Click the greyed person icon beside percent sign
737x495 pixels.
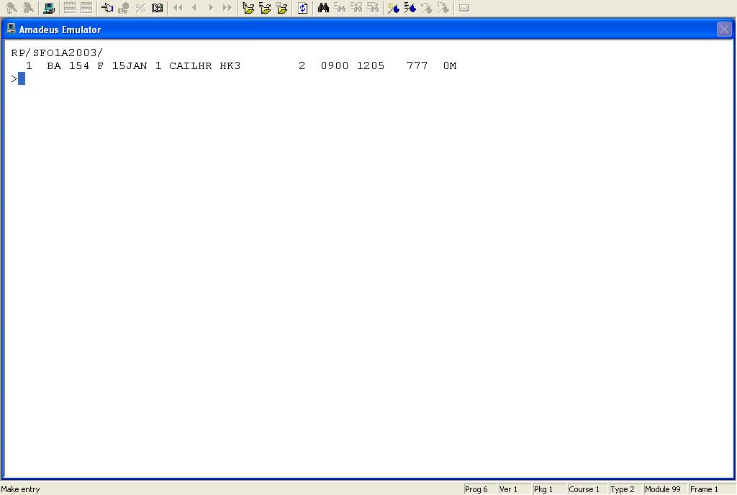124,8
